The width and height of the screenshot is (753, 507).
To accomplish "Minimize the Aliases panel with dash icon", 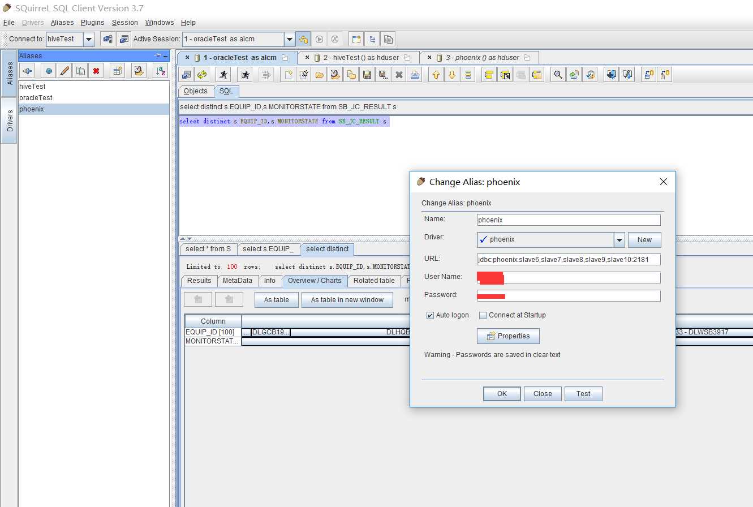I will [165, 56].
